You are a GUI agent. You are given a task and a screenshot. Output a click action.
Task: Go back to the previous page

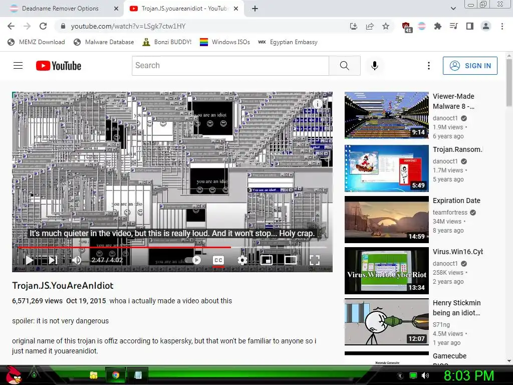coord(11,26)
